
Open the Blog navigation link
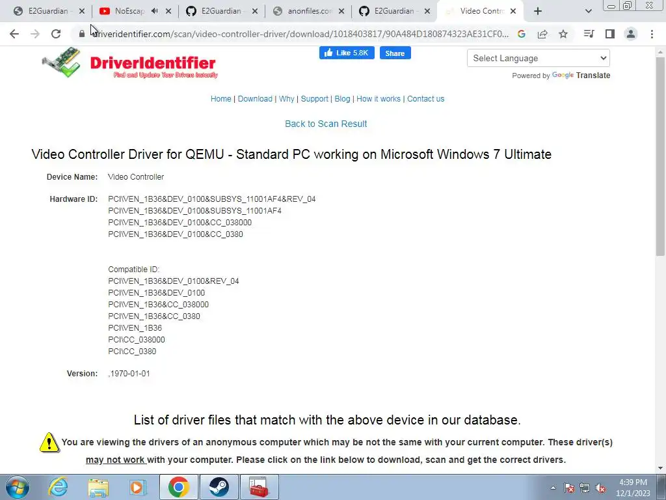(x=342, y=99)
